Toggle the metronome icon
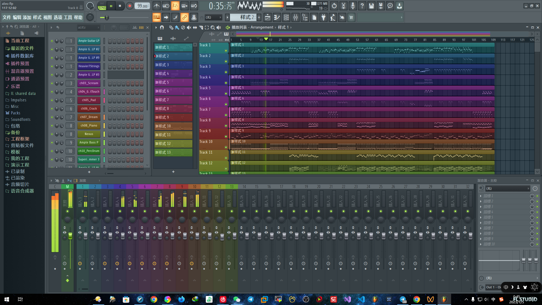This screenshot has width=542, height=305. pos(157,6)
